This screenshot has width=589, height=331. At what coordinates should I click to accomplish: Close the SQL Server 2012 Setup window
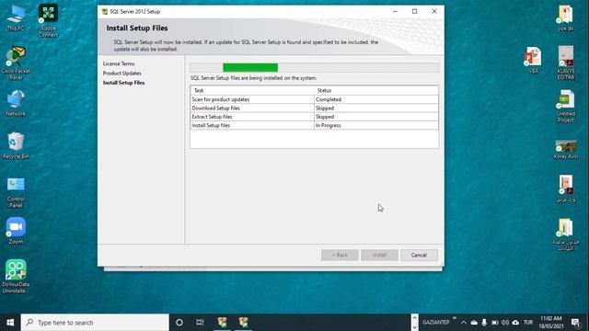[x=434, y=11]
